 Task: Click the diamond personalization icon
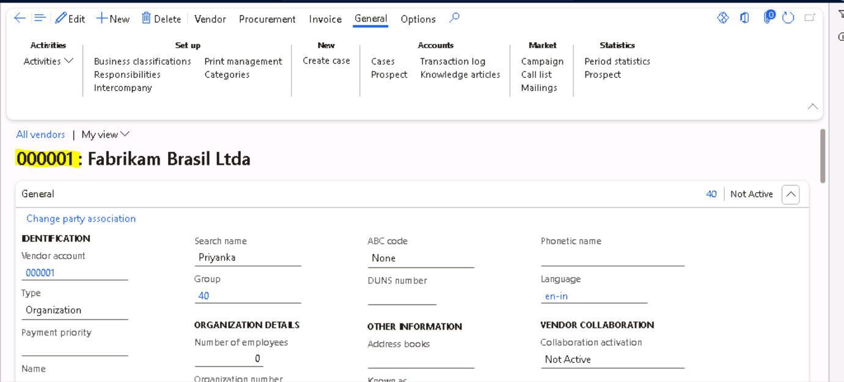(x=723, y=18)
